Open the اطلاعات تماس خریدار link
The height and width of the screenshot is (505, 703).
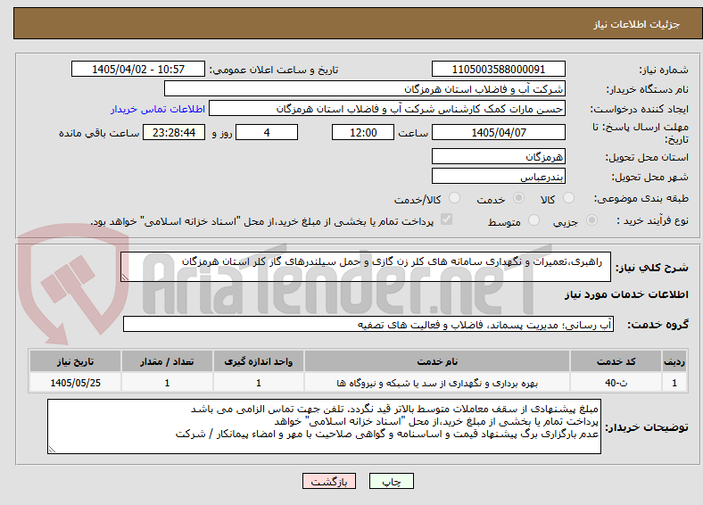tap(158, 109)
